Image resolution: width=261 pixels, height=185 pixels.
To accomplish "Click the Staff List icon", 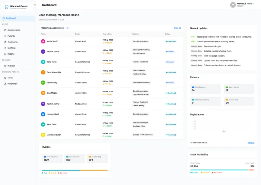I will click(x=5, y=48).
